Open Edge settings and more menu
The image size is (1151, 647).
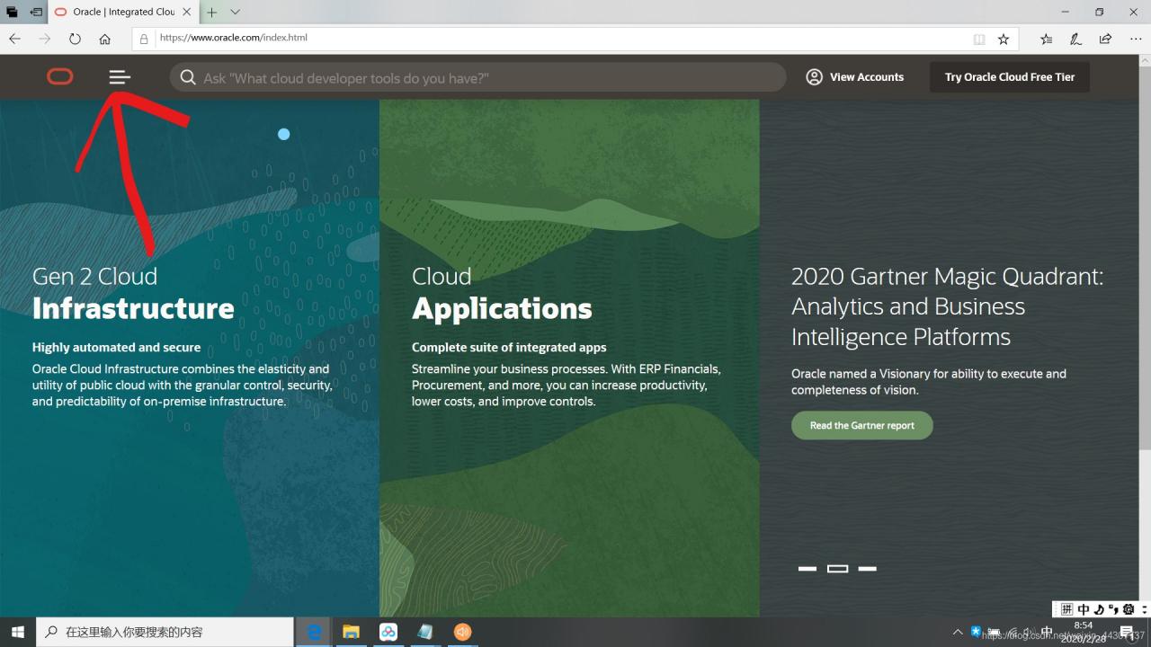(1135, 39)
